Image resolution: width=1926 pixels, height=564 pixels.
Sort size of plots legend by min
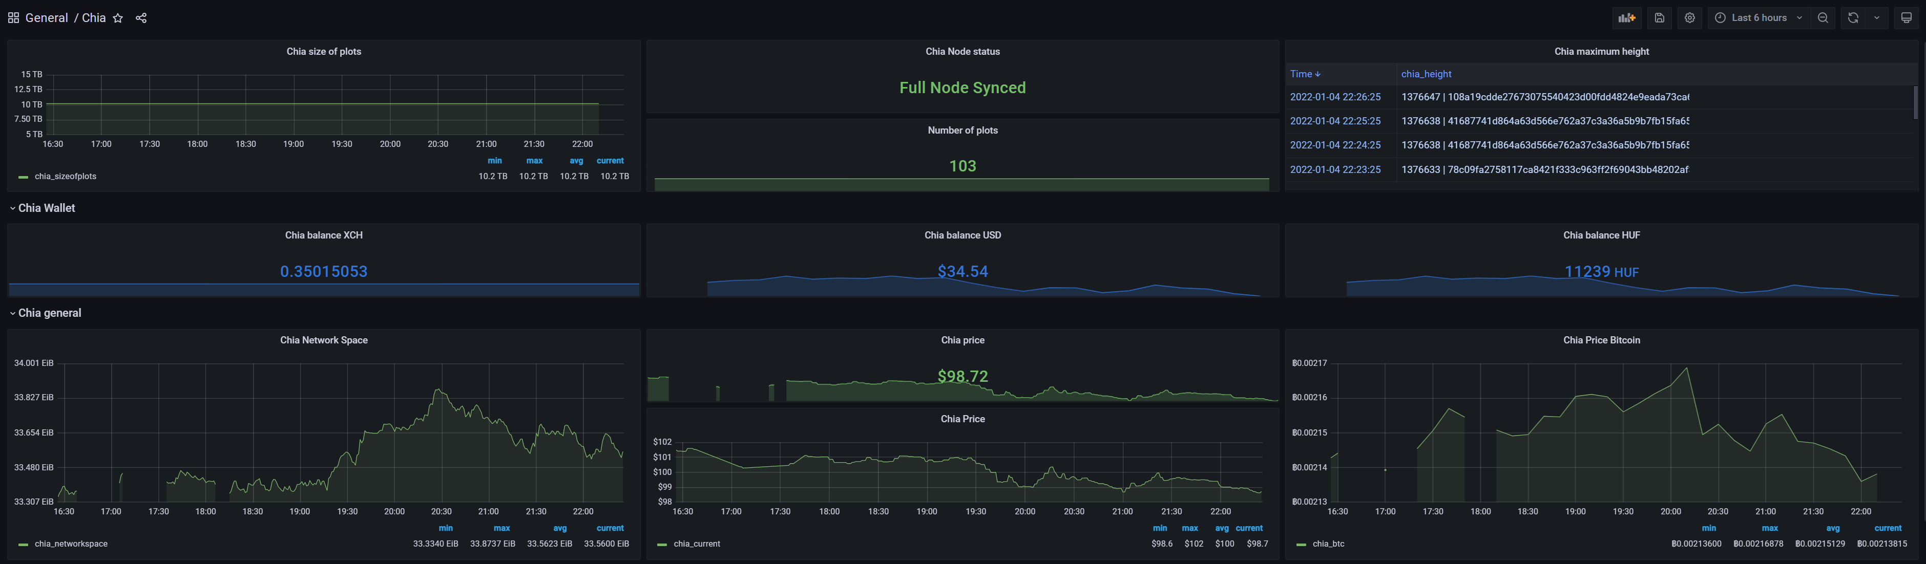click(x=494, y=161)
